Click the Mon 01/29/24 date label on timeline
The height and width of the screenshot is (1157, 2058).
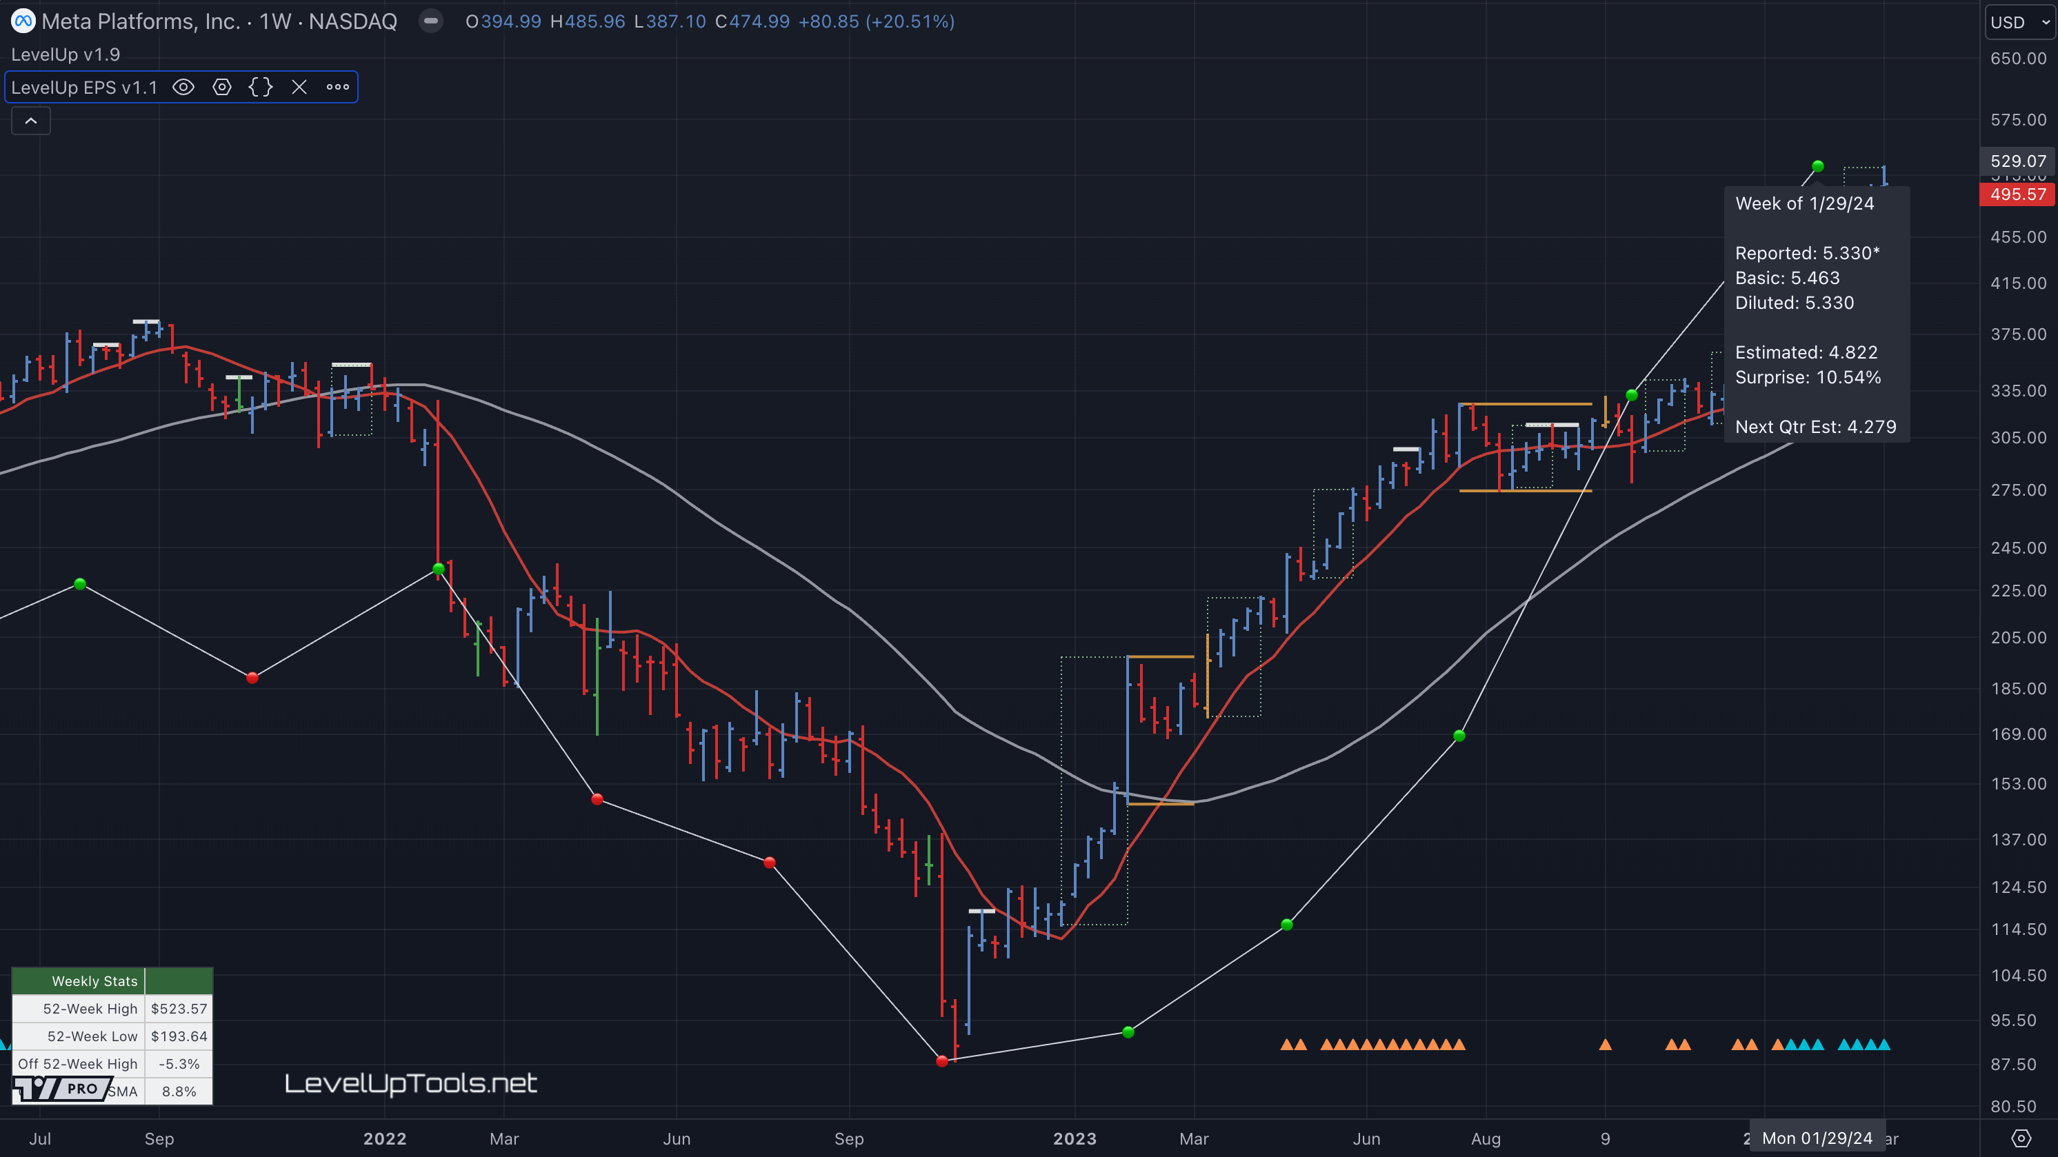tap(1817, 1138)
